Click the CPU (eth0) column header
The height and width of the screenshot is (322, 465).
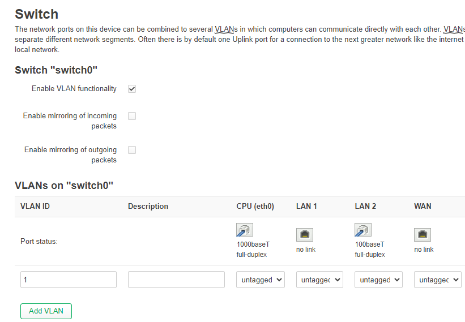point(255,206)
